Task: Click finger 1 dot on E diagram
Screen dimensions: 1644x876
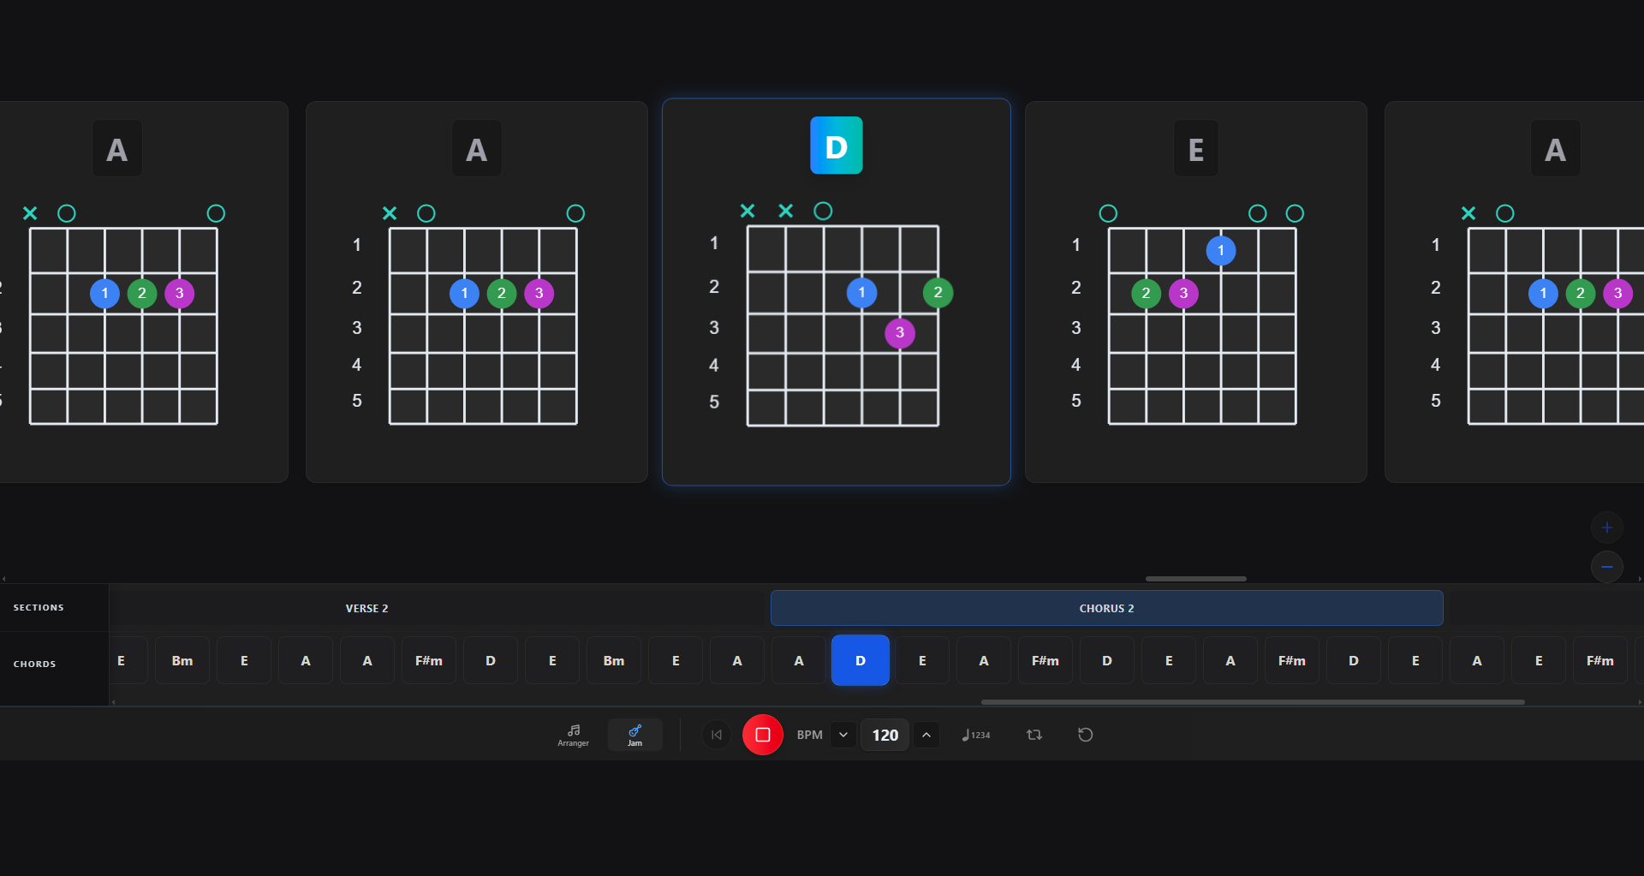Action: click(x=1221, y=251)
